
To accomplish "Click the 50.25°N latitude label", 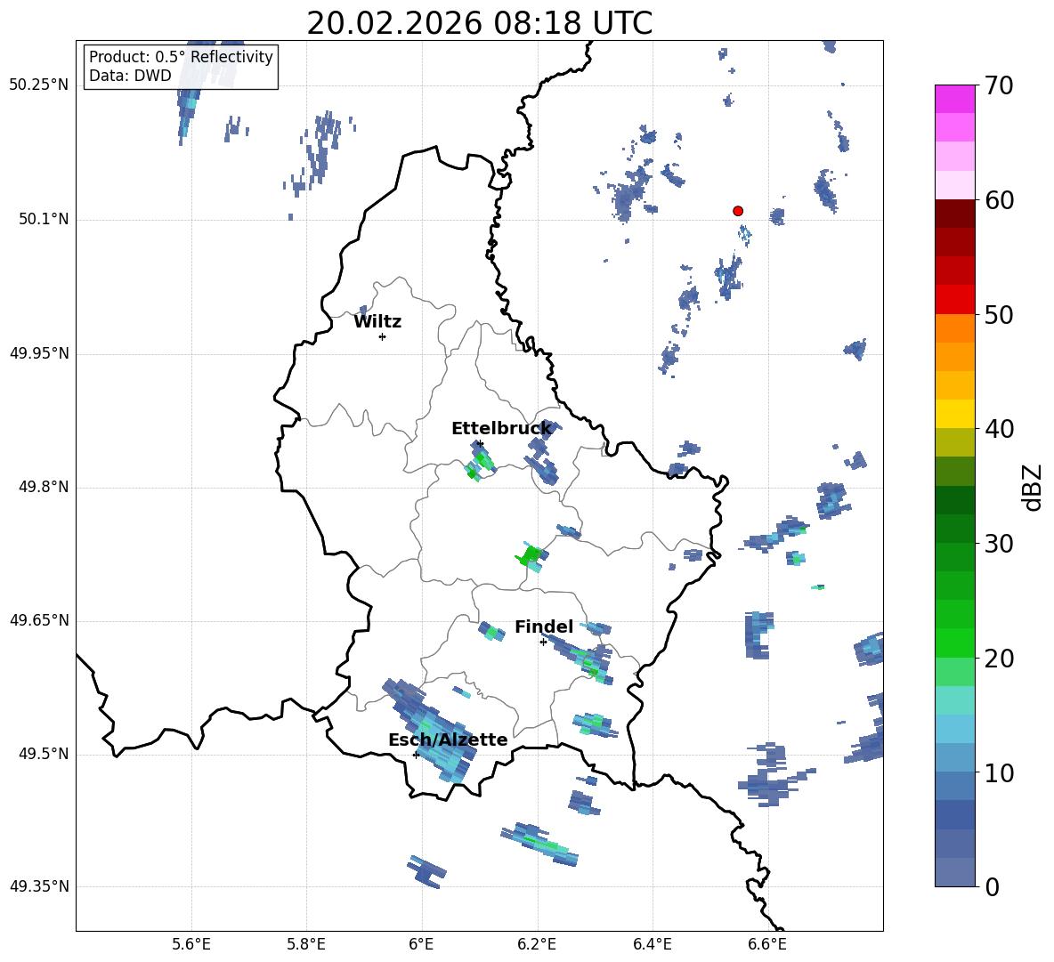I will point(39,85).
